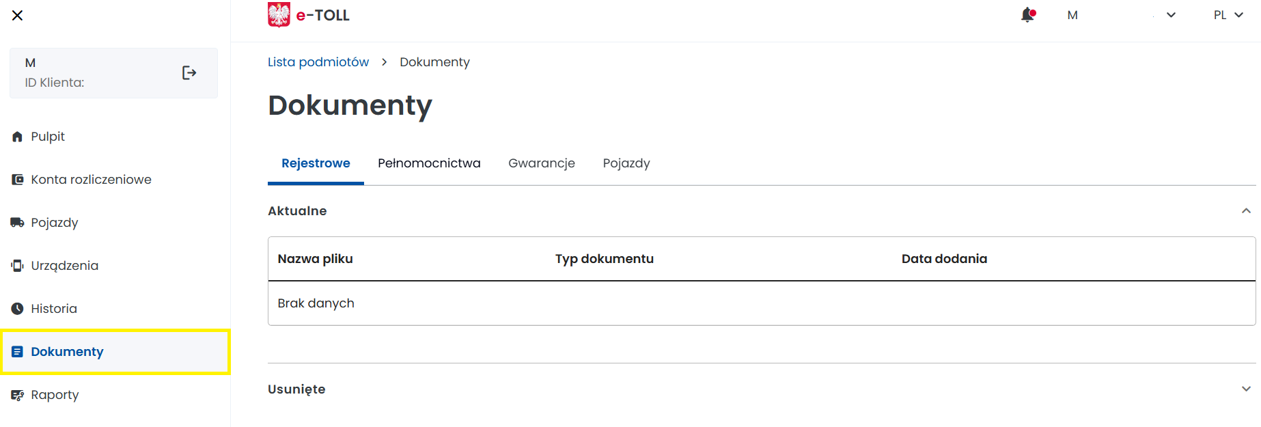Click the Nazwa pliku column header

[x=315, y=259]
